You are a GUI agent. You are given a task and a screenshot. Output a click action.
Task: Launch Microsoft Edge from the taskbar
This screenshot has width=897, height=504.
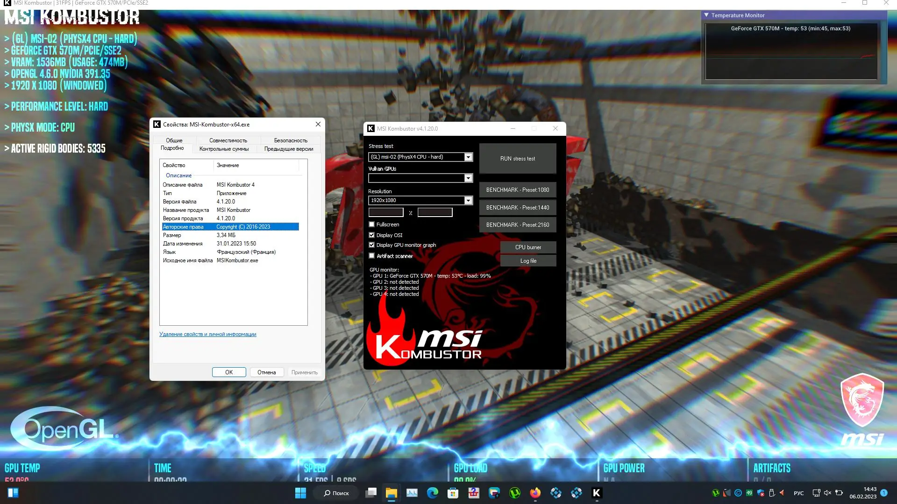pyautogui.click(x=432, y=493)
